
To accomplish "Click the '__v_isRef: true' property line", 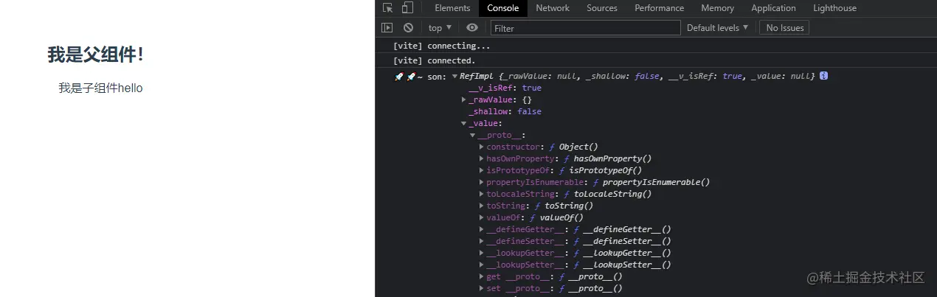I will [x=505, y=88].
